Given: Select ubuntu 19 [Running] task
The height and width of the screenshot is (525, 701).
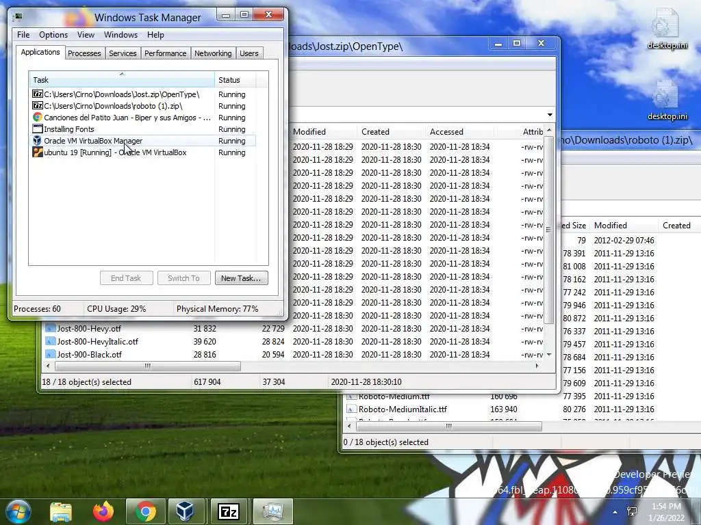Looking at the screenshot, I should coord(143,152).
